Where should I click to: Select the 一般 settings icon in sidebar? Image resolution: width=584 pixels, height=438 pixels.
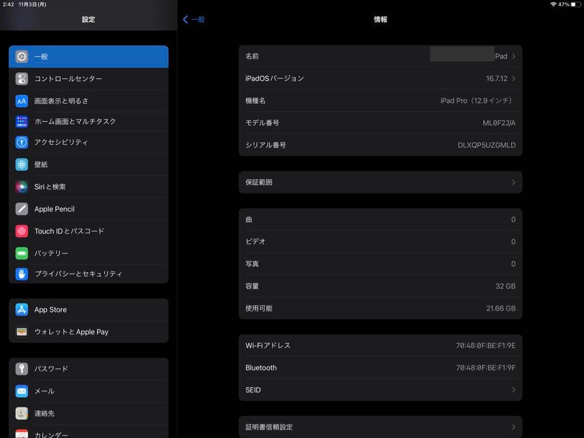[21, 56]
